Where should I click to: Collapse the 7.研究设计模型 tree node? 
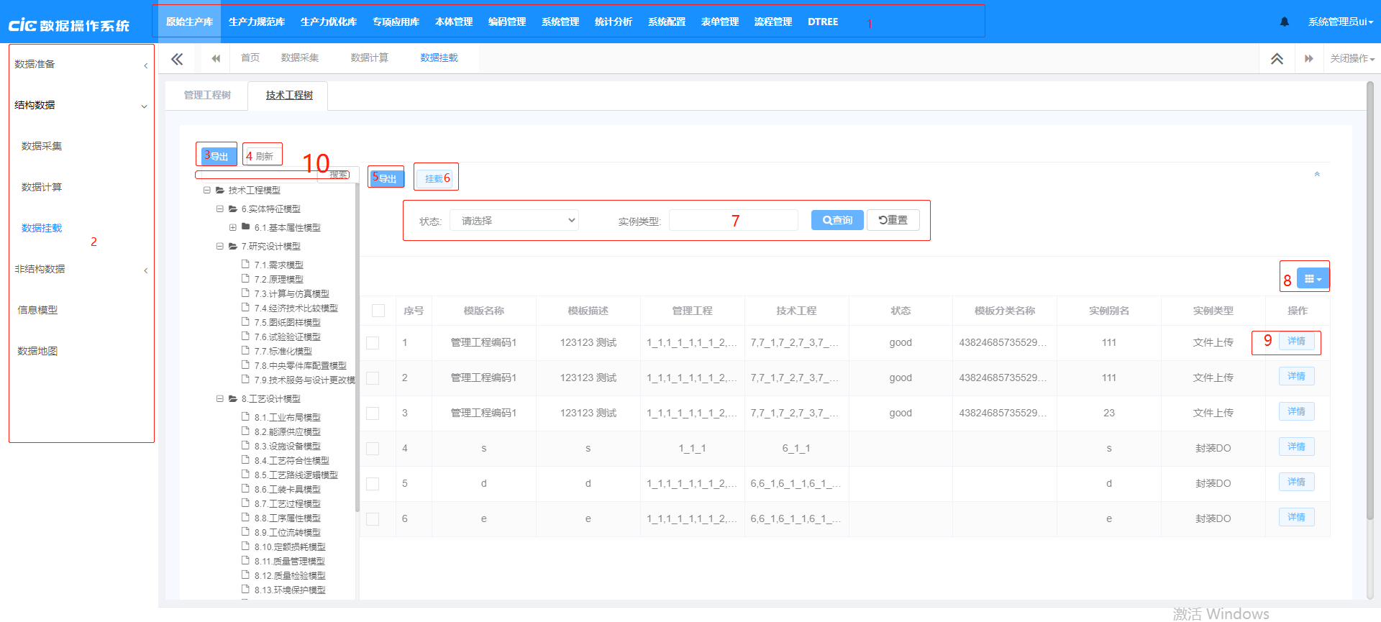[220, 246]
